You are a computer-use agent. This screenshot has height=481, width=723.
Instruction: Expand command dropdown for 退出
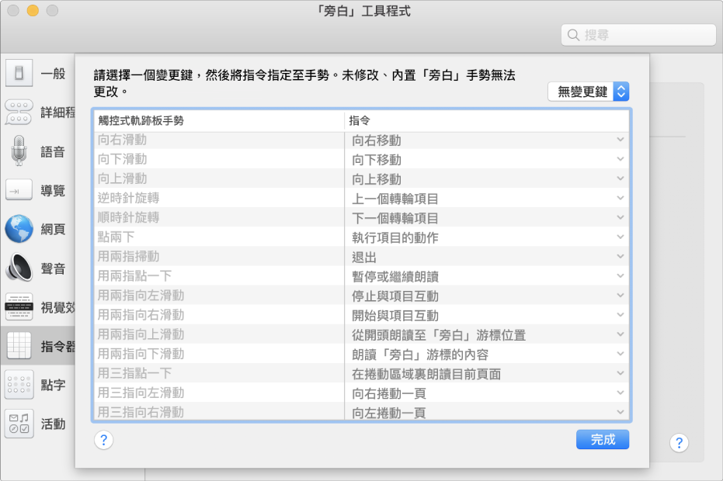[620, 256]
